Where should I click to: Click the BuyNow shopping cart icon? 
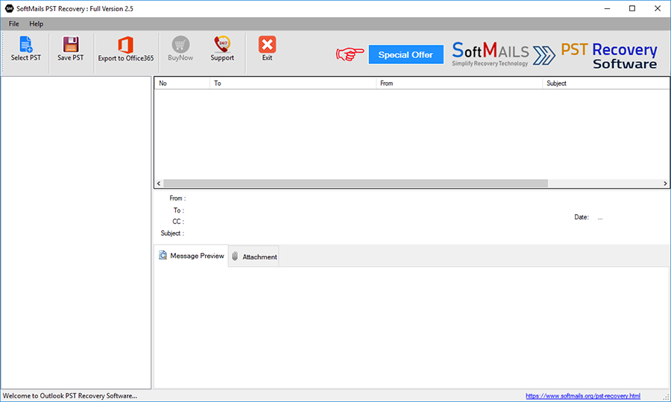click(180, 45)
